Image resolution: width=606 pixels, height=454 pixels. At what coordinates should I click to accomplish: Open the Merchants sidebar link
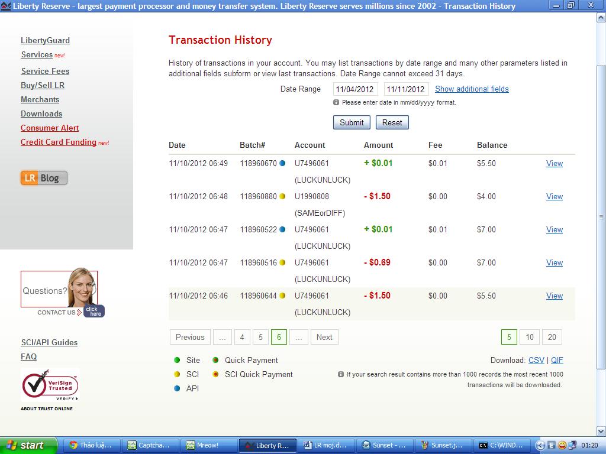pyautogui.click(x=40, y=99)
